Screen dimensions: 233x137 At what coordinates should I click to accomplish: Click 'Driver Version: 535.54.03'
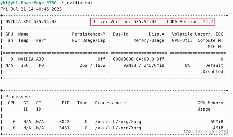[x=124, y=22]
